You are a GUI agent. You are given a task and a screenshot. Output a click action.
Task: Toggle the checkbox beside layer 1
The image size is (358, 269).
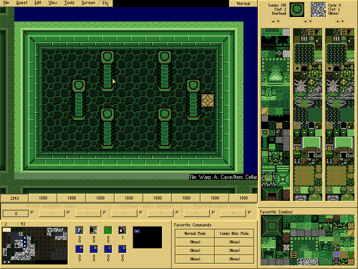coord(68,213)
